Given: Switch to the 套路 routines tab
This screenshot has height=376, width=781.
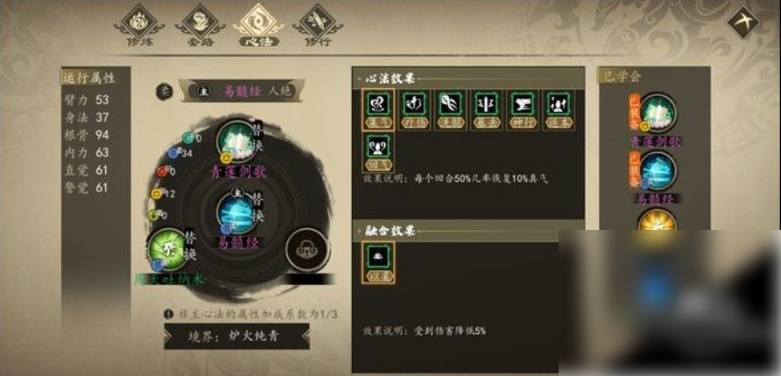Looking at the screenshot, I should click(200, 26).
